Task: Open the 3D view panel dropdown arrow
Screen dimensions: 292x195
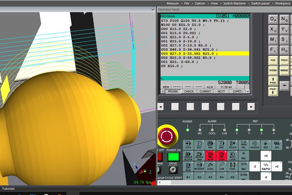Action: [x=152, y=10]
